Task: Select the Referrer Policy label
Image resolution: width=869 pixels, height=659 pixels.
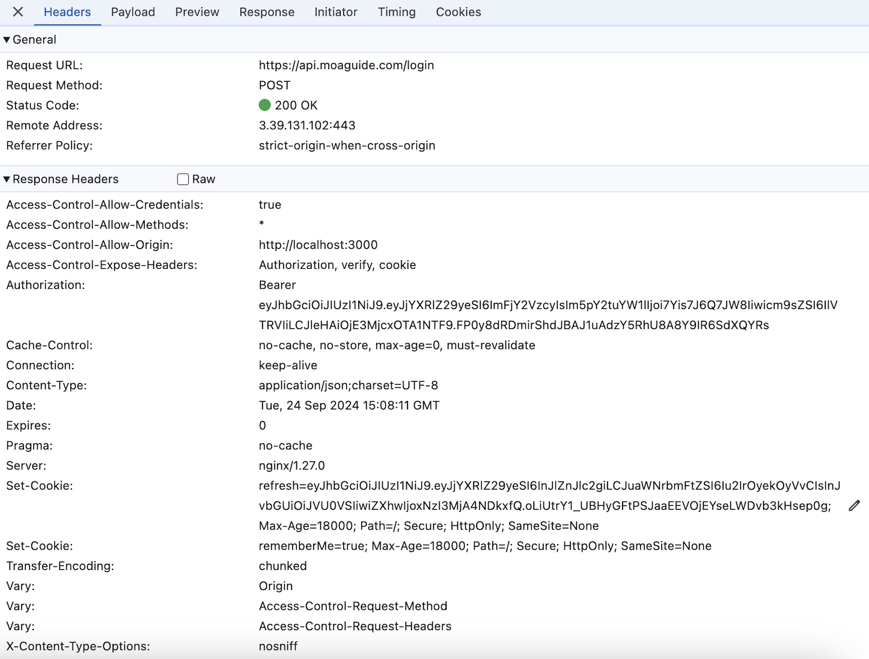Action: tap(49, 146)
